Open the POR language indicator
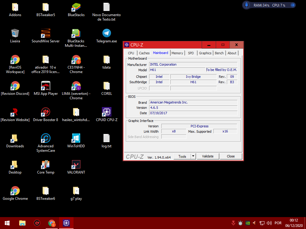This screenshot has width=306, height=229. (278, 223)
